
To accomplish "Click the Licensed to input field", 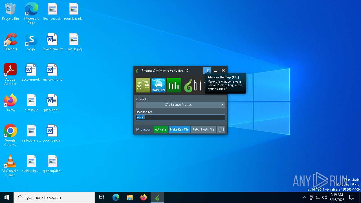I will tap(180, 117).
